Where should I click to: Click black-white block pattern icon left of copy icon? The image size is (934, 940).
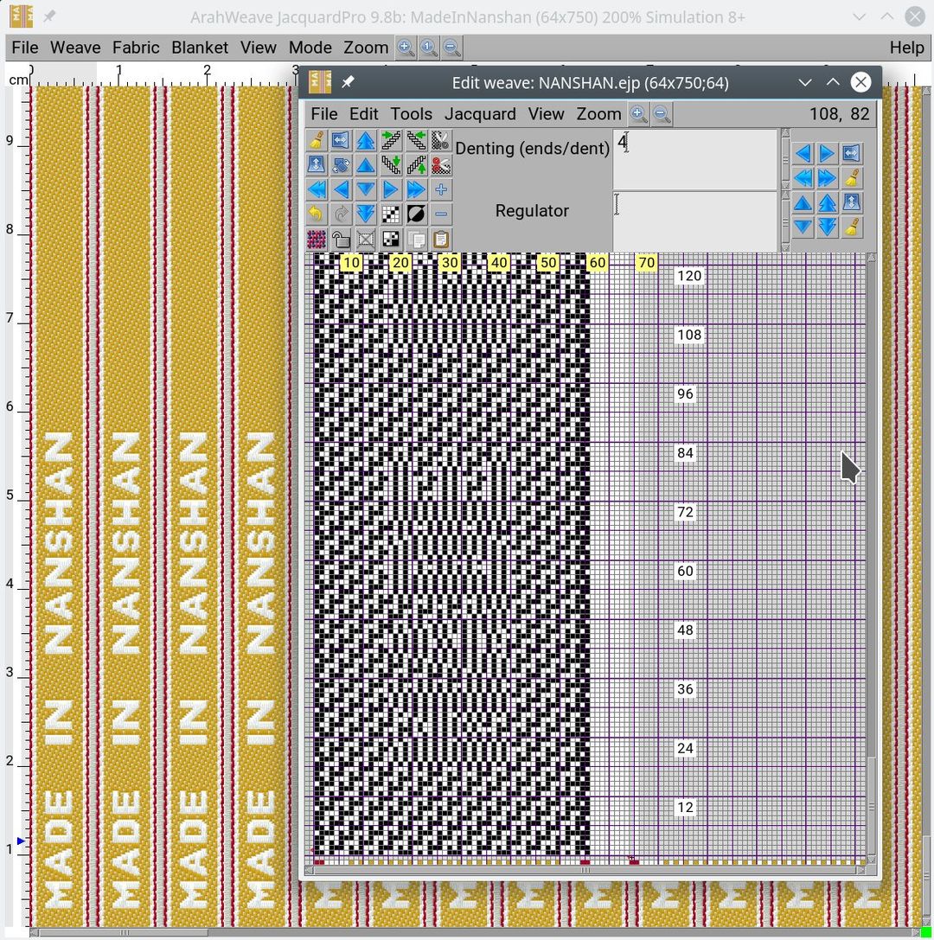click(x=391, y=240)
